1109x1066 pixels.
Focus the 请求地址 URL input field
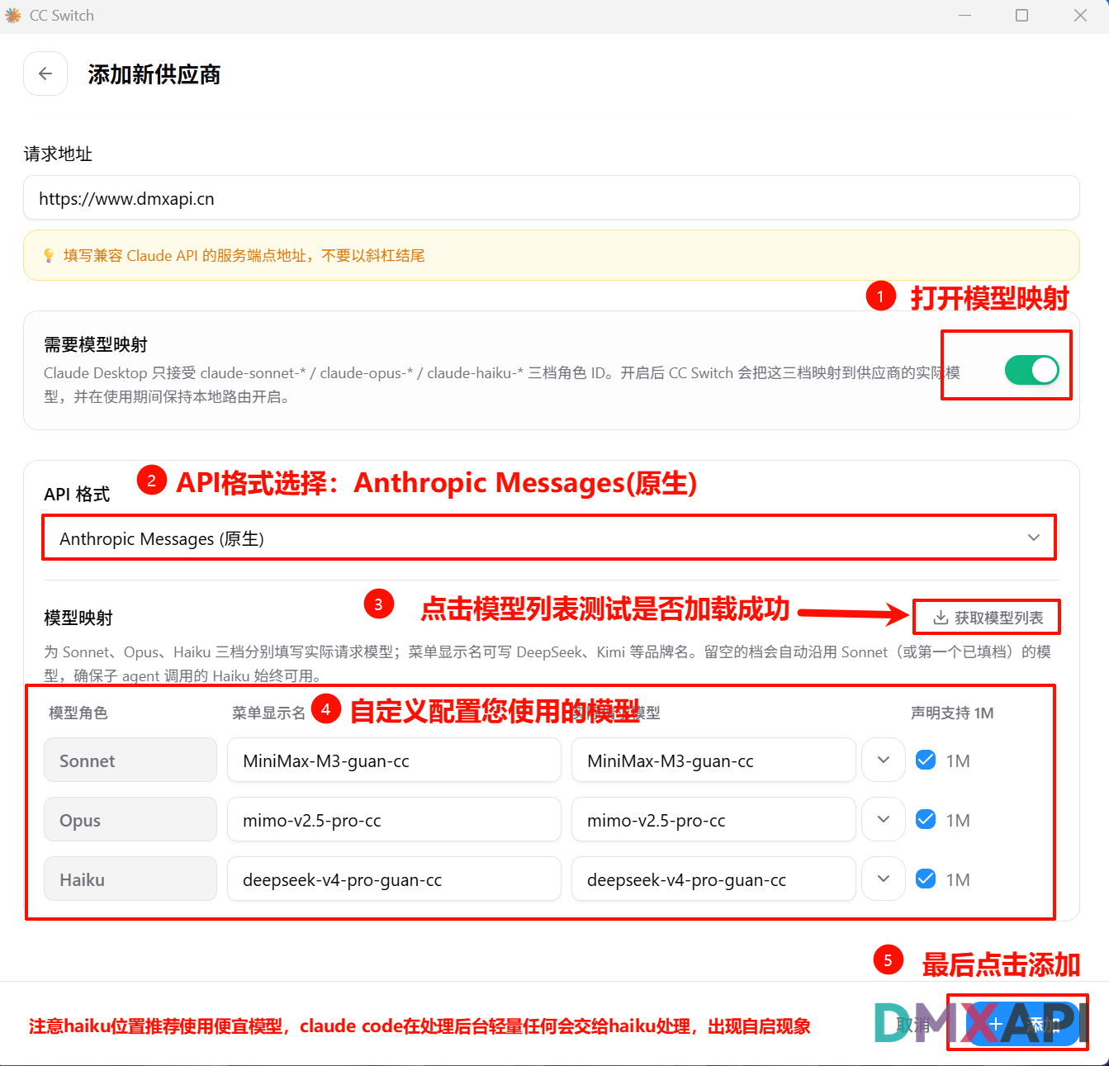(x=552, y=197)
